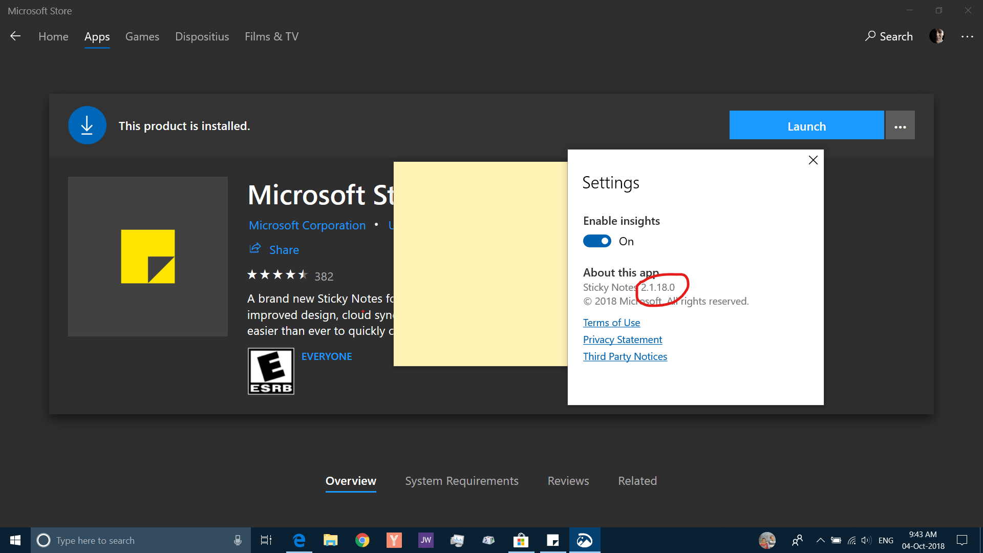Screen dimensions: 983x553
Task: Open the Privacy Statement link
Action: pyautogui.click(x=623, y=339)
